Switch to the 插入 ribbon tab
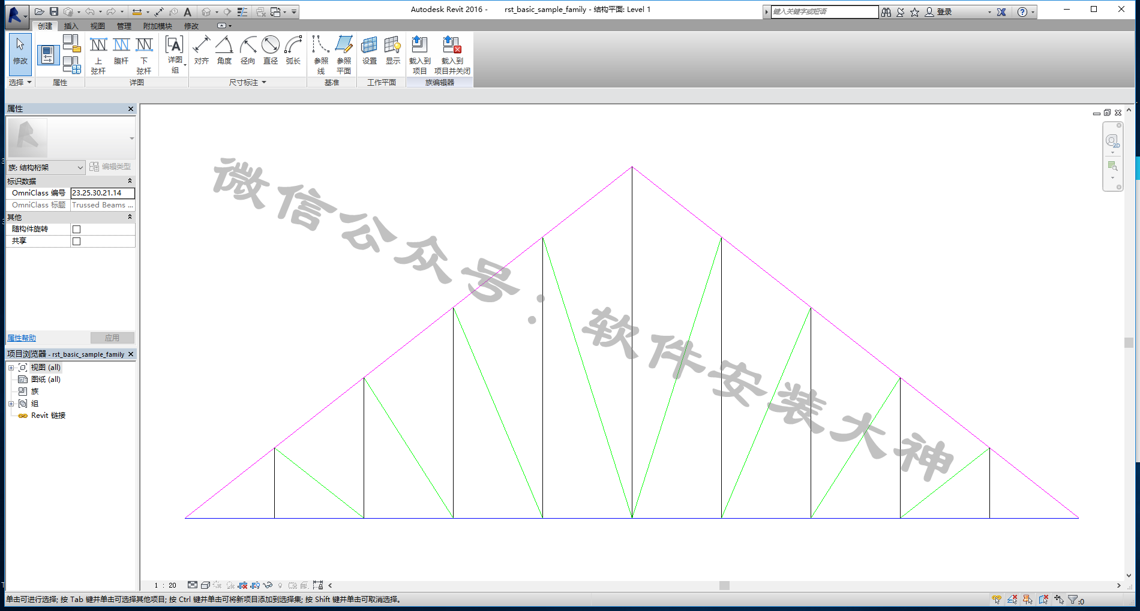The height and width of the screenshot is (611, 1140). [71, 26]
